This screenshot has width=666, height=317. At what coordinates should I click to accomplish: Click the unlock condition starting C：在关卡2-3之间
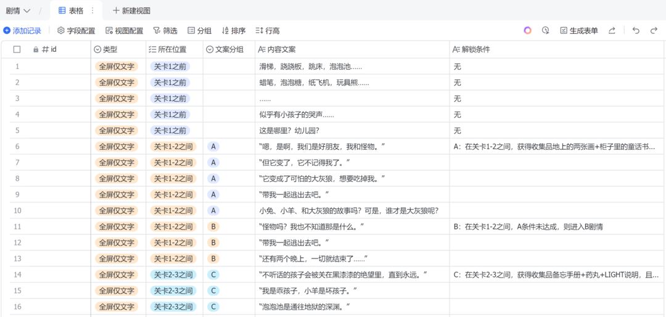click(557, 274)
